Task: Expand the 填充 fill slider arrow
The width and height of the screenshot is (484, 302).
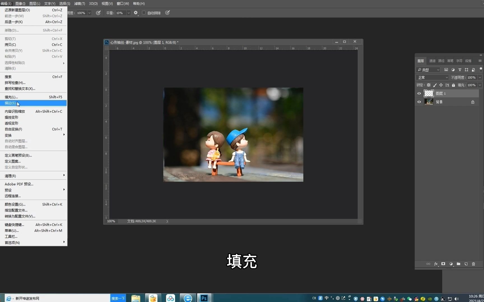Action: pos(480,85)
